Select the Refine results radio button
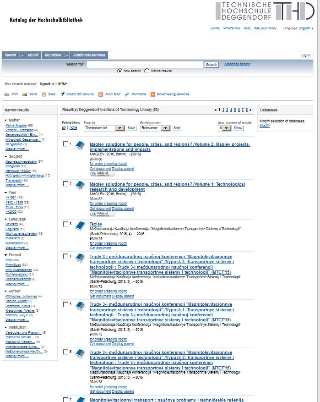 (146, 71)
